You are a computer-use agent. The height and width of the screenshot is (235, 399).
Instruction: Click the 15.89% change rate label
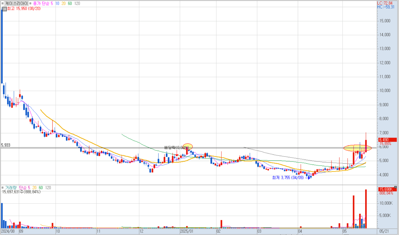[x=385, y=144]
